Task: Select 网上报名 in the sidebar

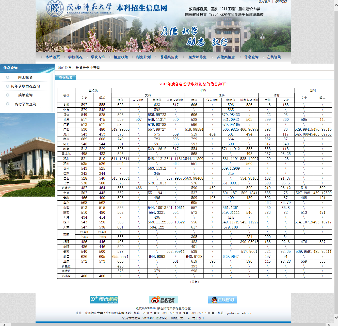Action: 25,77
